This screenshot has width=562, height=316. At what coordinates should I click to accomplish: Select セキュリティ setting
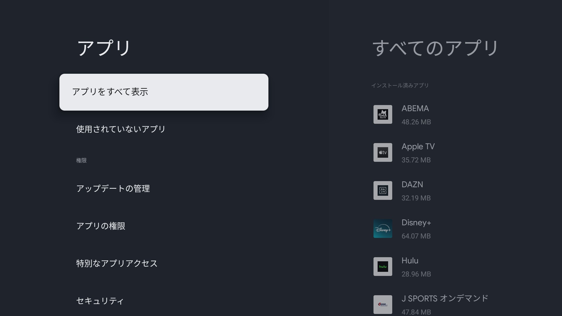point(100,301)
